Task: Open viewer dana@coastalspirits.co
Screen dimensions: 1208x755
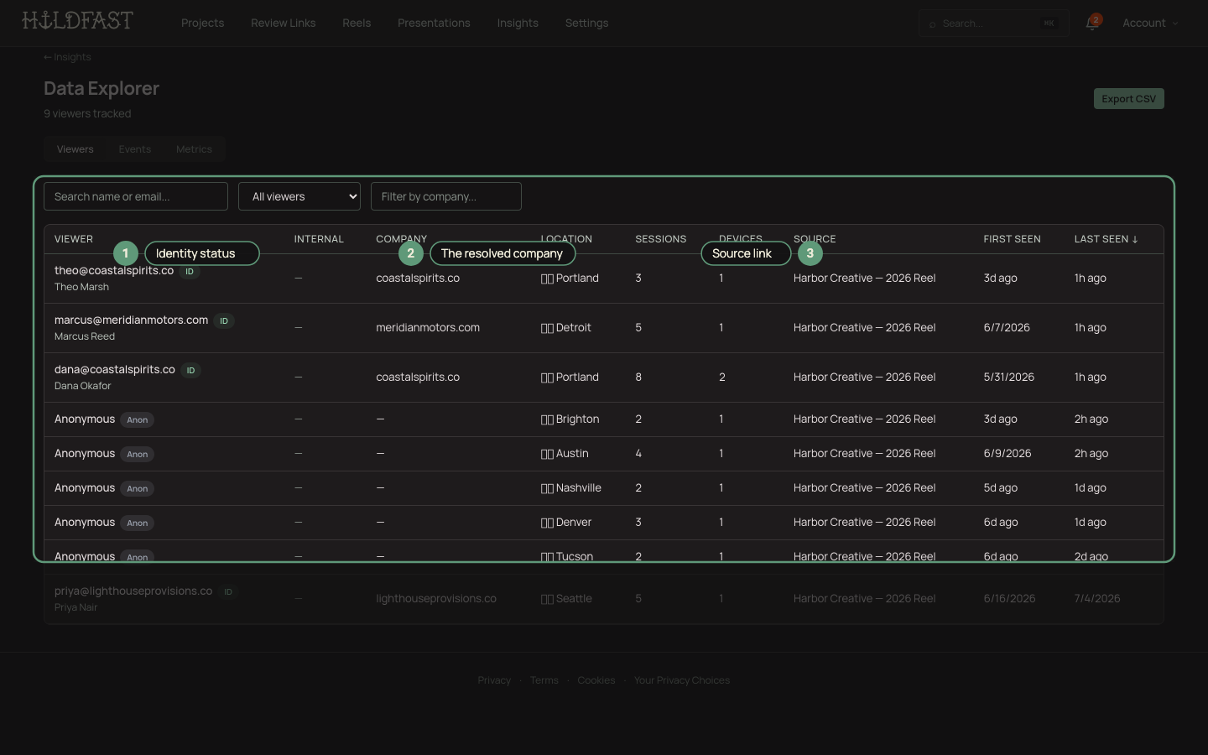Action: tap(115, 369)
